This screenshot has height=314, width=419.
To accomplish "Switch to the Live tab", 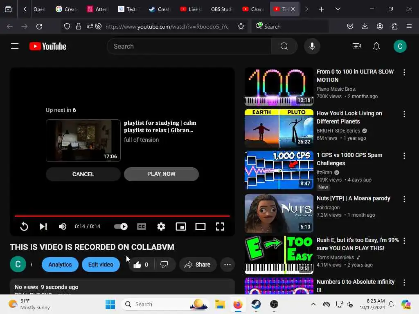I will pos(191,9).
